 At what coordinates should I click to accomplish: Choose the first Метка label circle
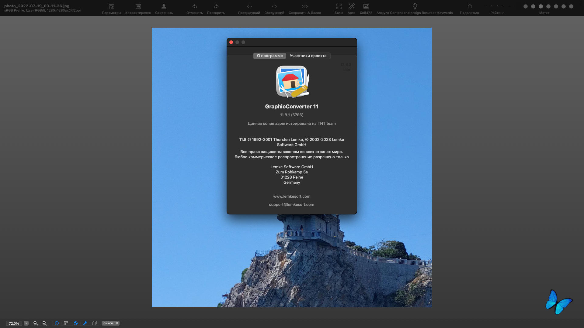[x=525, y=6]
